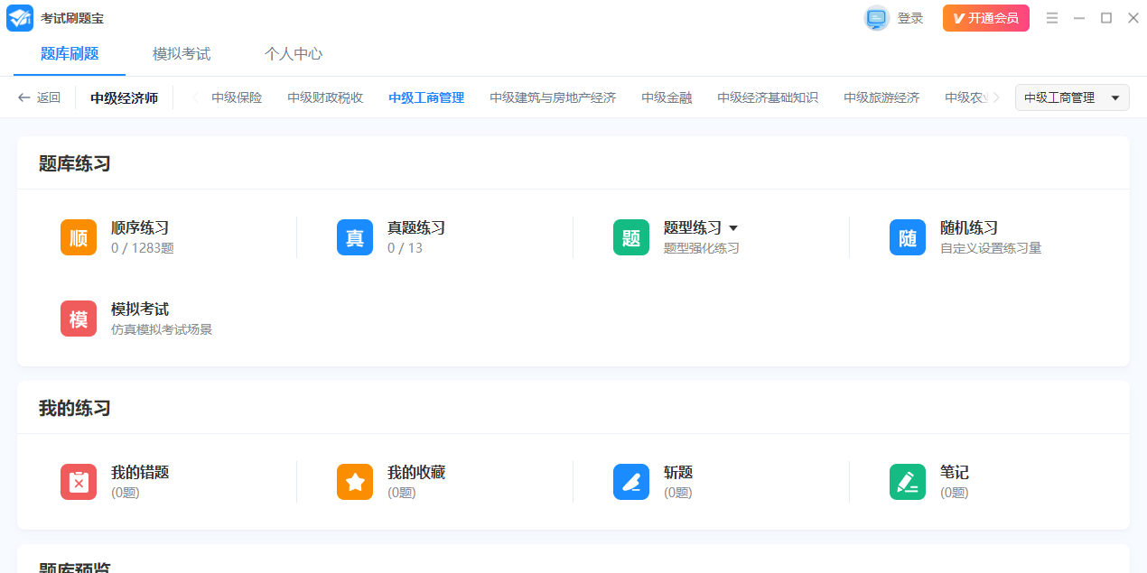The height and width of the screenshot is (573, 1147).
Task: Click the green 题 icon for 题型练习
Action: coord(631,237)
